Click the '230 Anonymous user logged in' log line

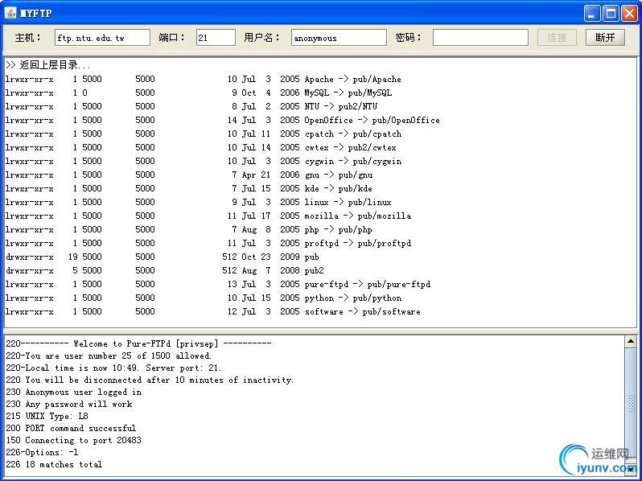click(74, 393)
